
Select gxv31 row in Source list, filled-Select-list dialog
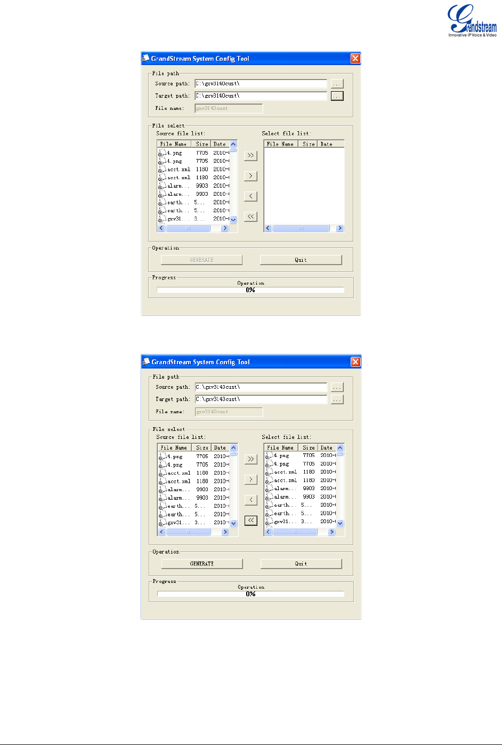click(194, 522)
